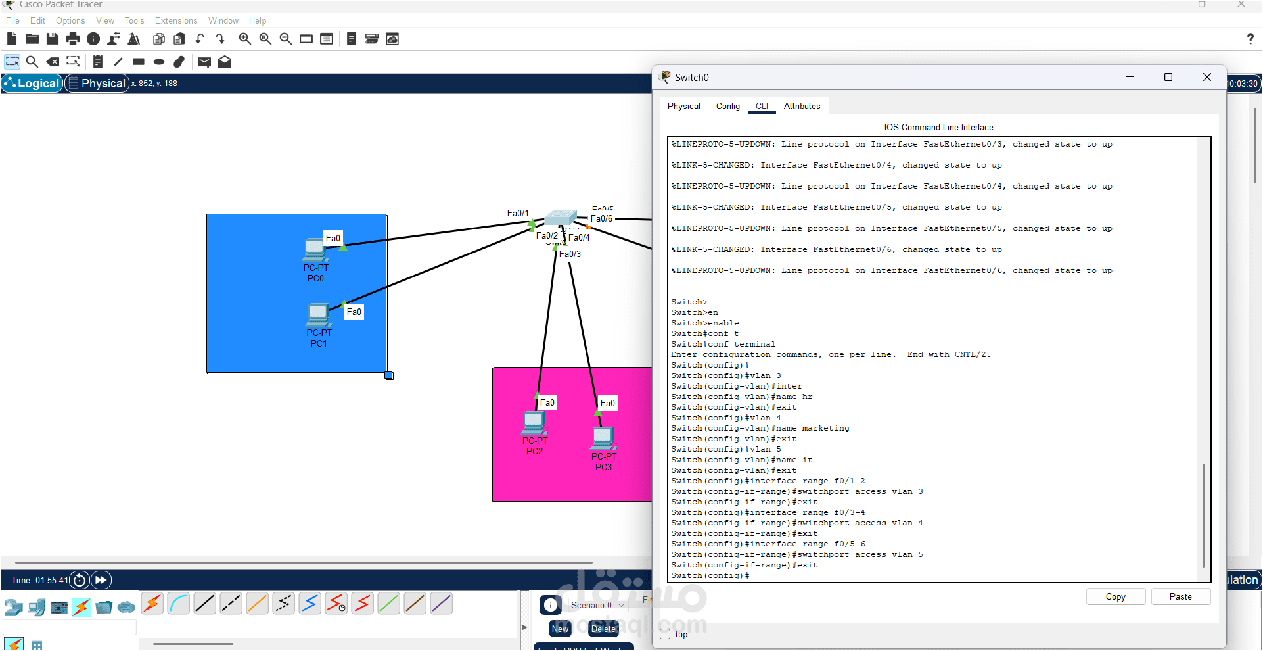Image resolution: width=1263 pixels, height=651 pixels.
Task: Draw a line with line tool
Action: (x=118, y=62)
